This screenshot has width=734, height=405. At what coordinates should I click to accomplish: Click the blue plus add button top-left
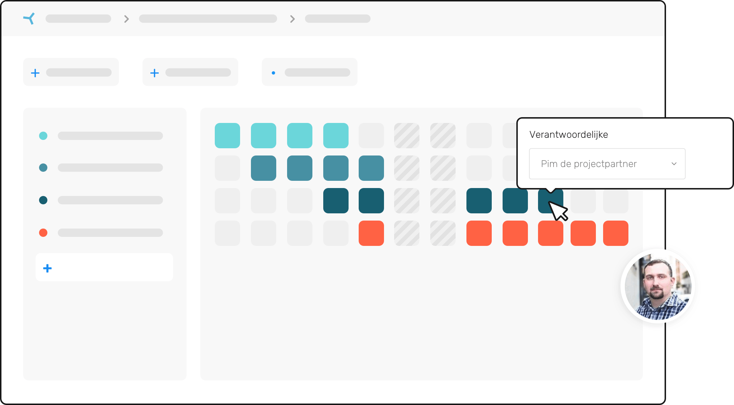(x=35, y=72)
